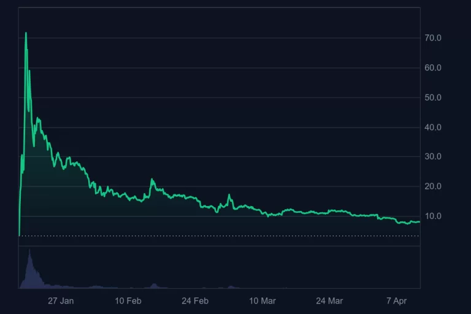Select the 50.0 price axis label
This screenshot has height=314, width=471.
pyautogui.click(x=433, y=98)
